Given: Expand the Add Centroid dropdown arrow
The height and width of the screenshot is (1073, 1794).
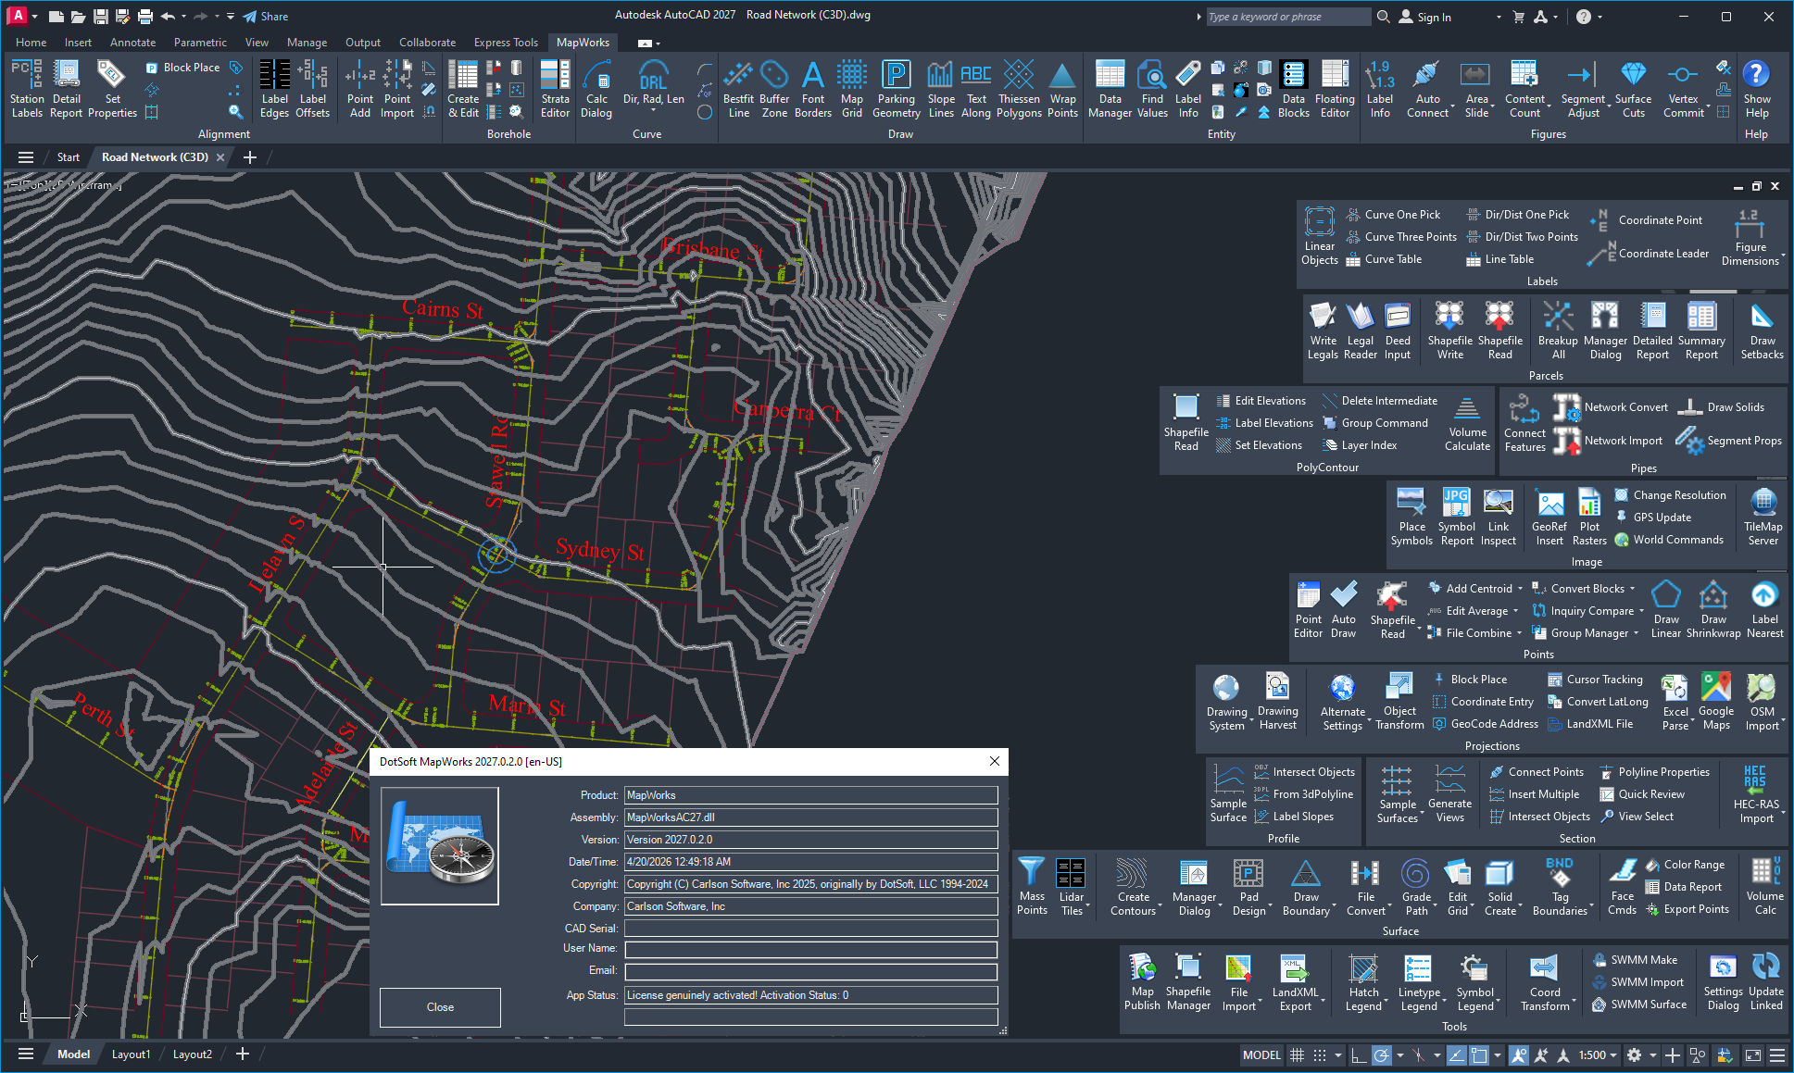Looking at the screenshot, I should 1520,589.
